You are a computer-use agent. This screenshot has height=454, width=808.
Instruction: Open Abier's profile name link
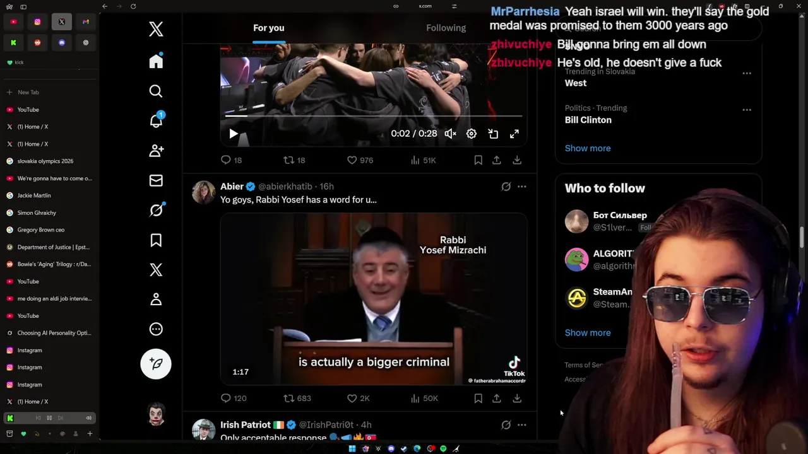click(x=232, y=187)
